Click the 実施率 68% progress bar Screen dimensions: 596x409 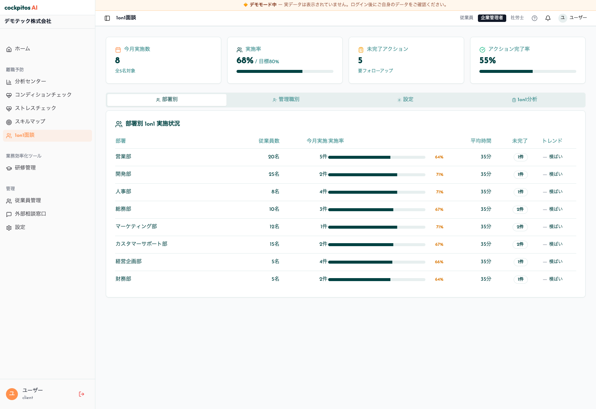coord(285,71)
